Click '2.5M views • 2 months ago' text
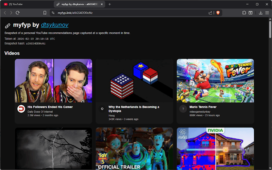 click(x=43, y=115)
